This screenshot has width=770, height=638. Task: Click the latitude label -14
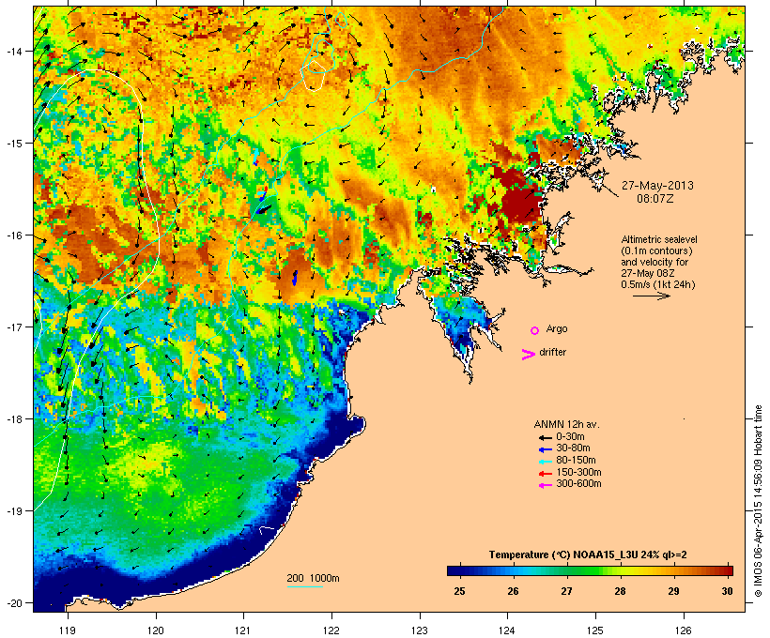click(13, 51)
